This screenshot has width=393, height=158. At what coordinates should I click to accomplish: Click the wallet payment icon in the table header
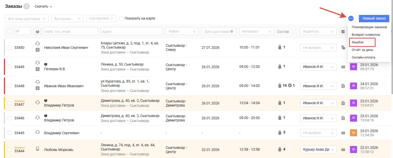[343, 31]
